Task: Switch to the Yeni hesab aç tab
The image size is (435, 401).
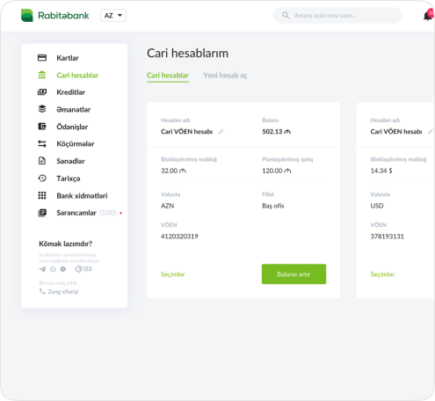Action: tap(225, 76)
